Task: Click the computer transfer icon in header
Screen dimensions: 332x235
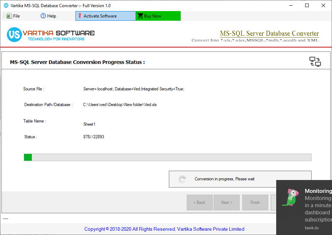Action: (315, 62)
